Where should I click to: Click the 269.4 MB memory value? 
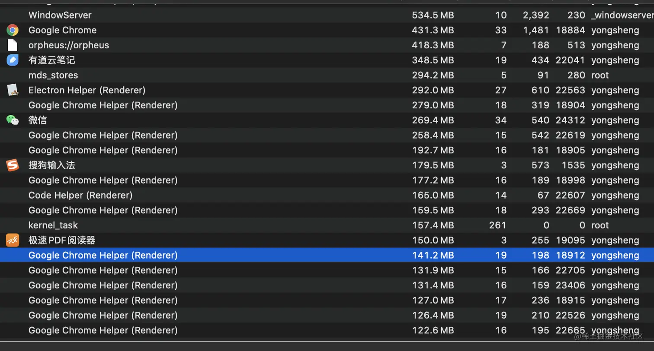(x=433, y=120)
